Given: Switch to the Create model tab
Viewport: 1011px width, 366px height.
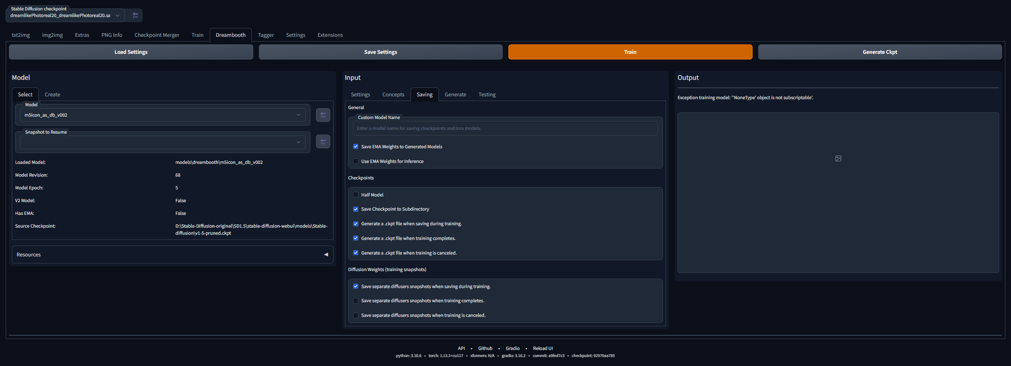Looking at the screenshot, I should click(52, 94).
